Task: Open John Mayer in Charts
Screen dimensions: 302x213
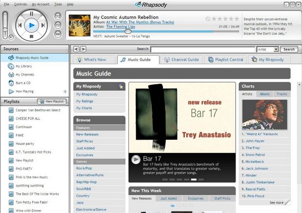Action: click(255, 141)
